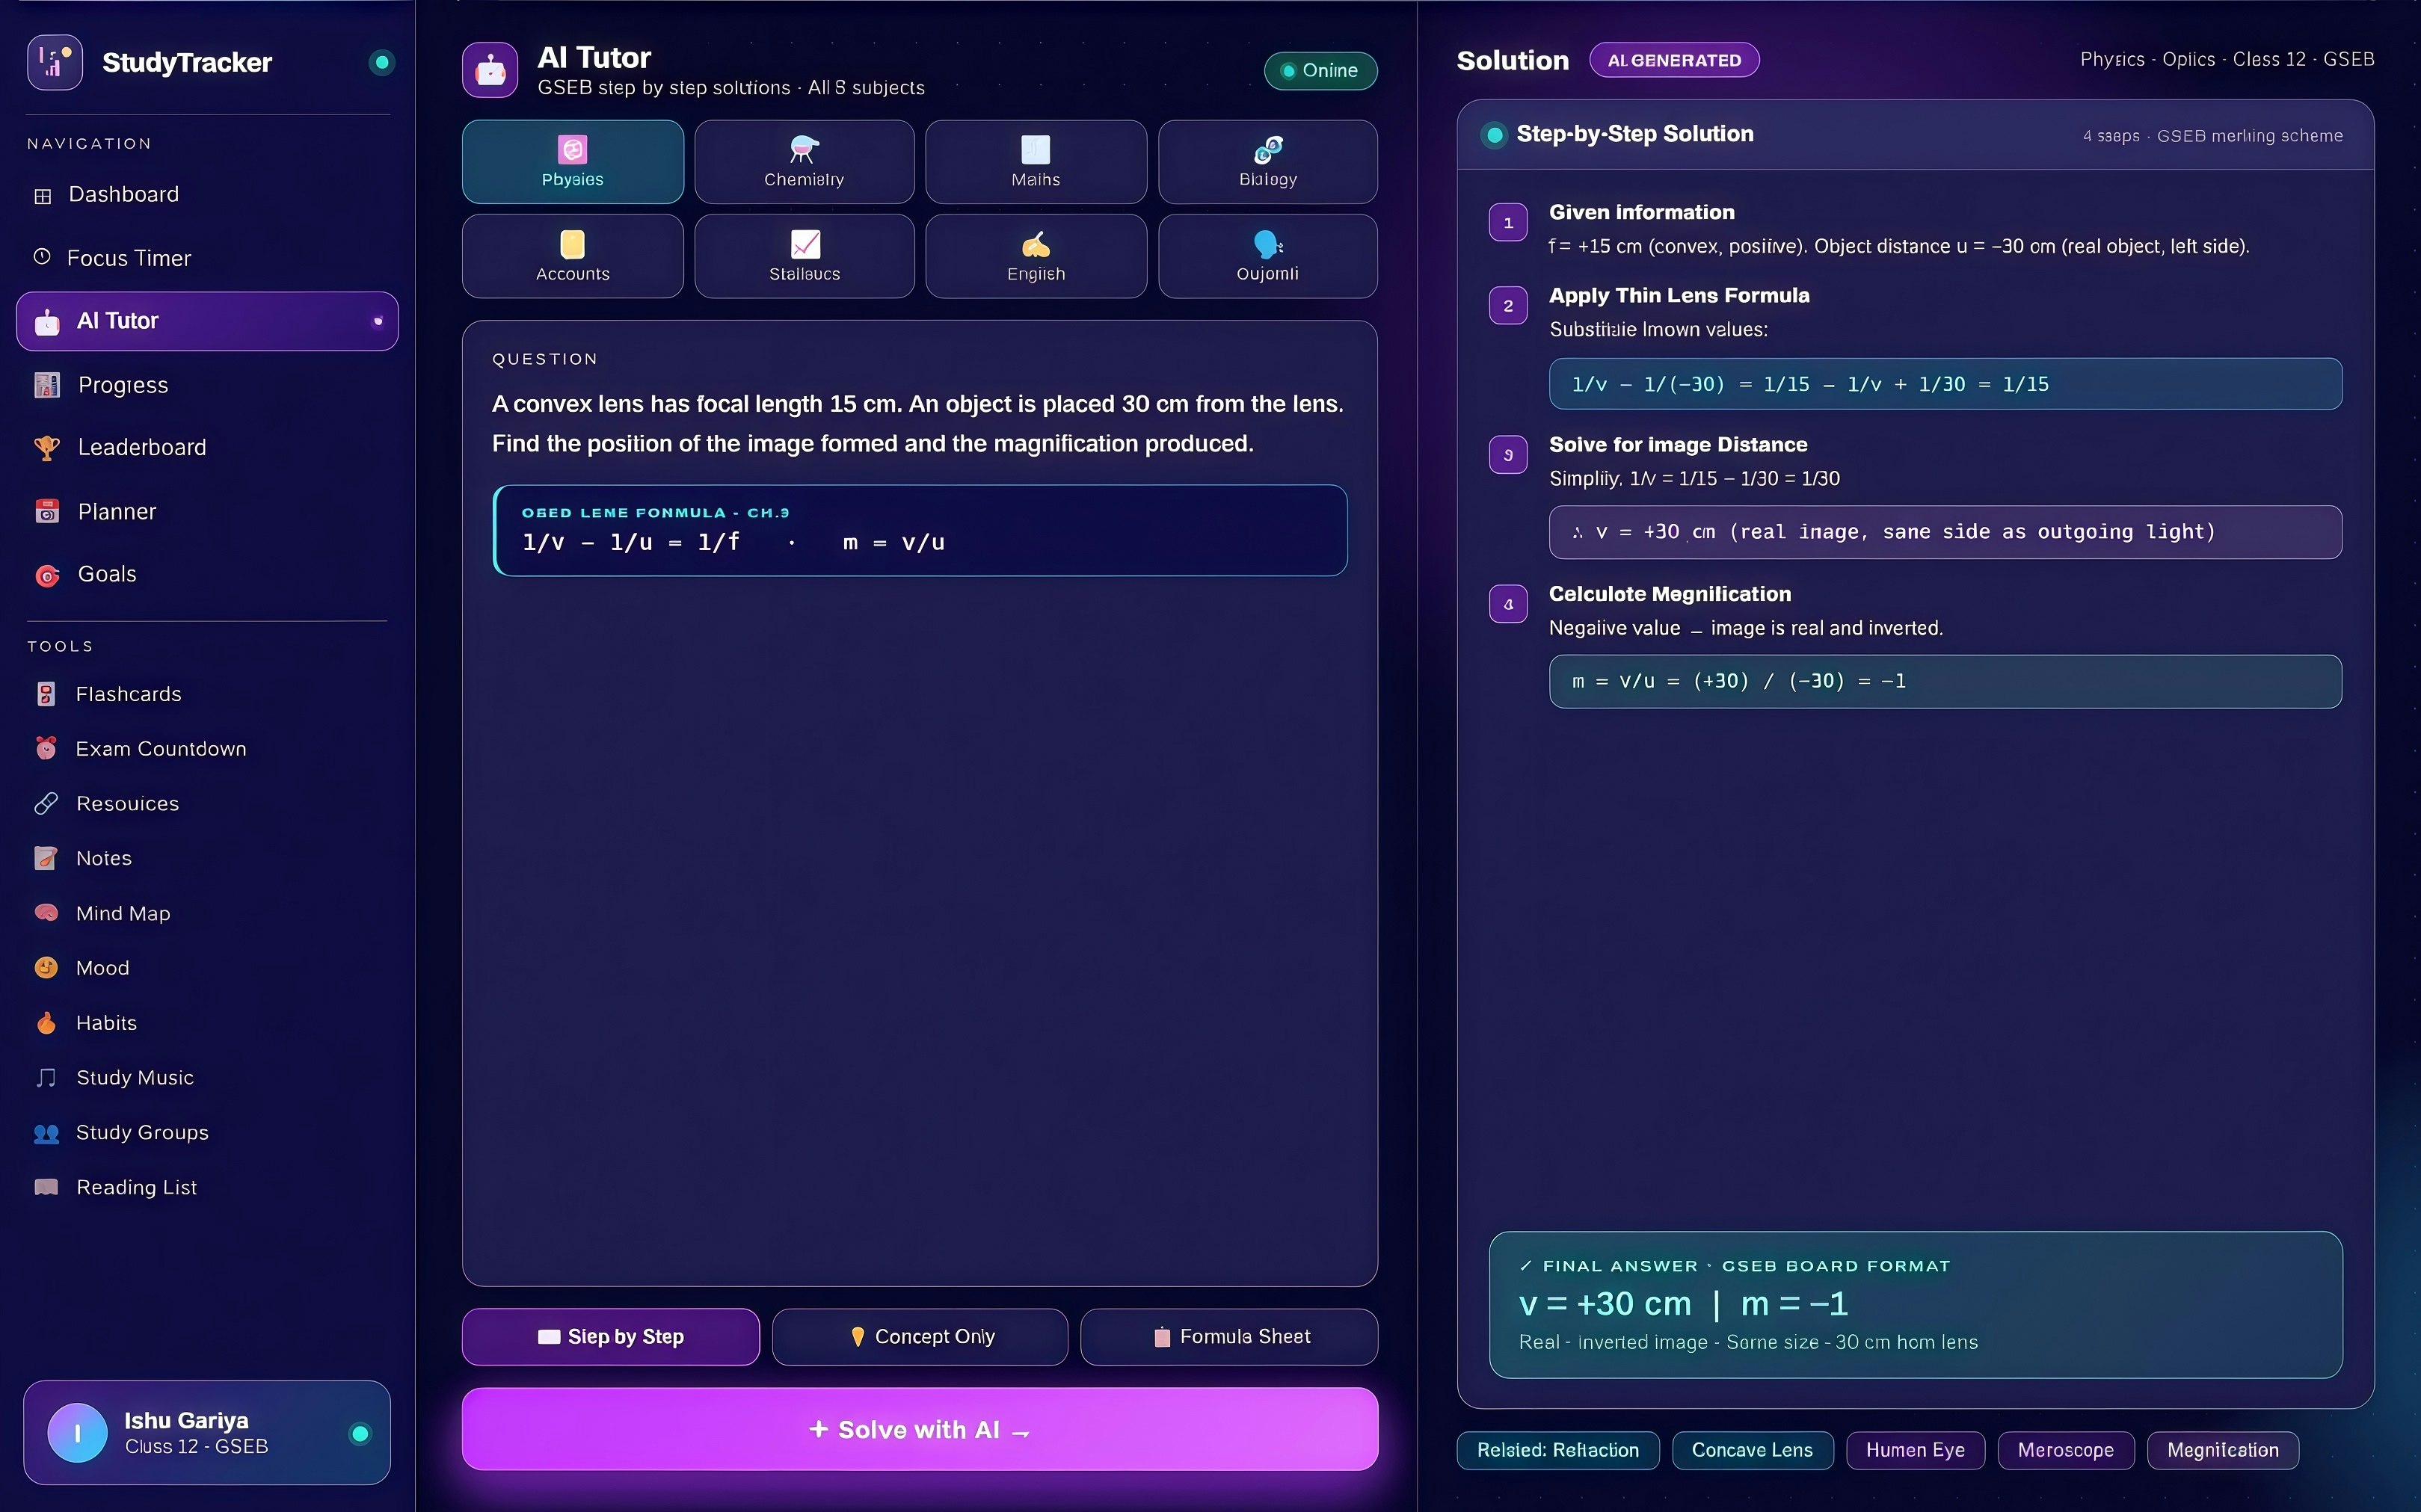Expand the Used Lens Formula reference box

pyautogui.click(x=920, y=530)
